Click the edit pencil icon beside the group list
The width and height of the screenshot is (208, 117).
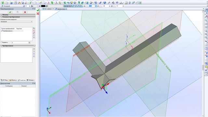coord(34,33)
